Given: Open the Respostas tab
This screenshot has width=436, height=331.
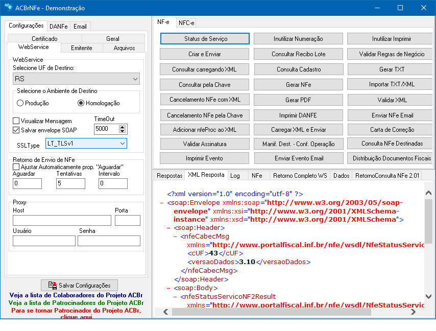Looking at the screenshot, I should tap(169, 176).
